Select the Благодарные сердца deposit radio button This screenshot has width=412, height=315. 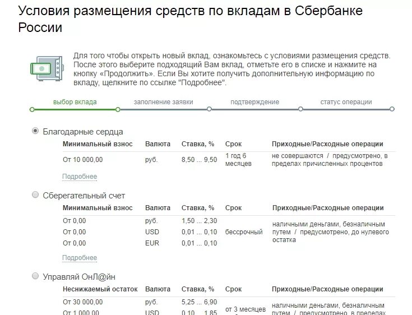click(35, 131)
